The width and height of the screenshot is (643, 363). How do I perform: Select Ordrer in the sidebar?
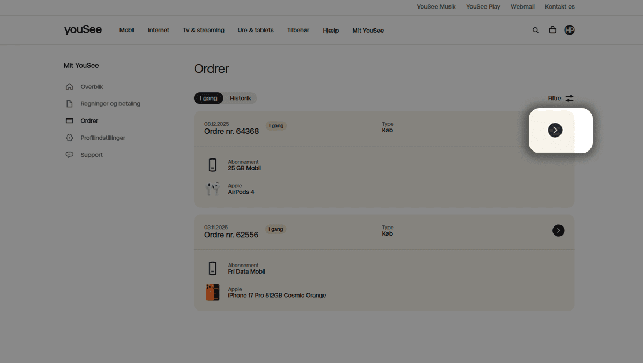pyautogui.click(x=89, y=121)
